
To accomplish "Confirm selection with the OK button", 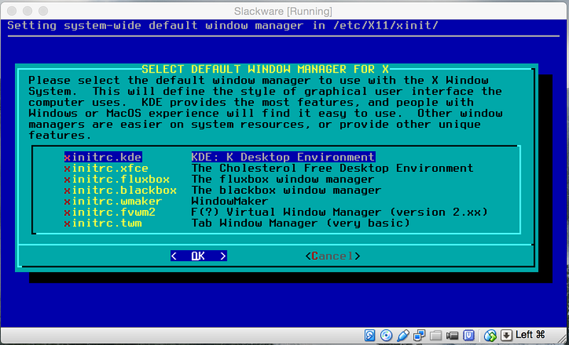I will coord(199,256).
